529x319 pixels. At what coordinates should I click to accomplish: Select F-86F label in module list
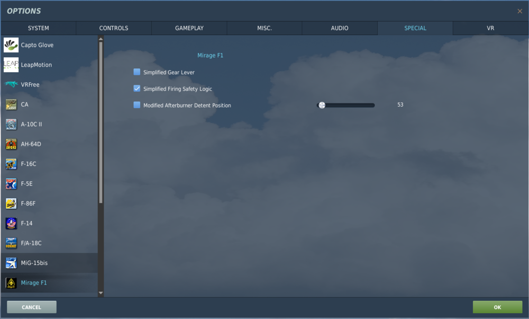[28, 203]
